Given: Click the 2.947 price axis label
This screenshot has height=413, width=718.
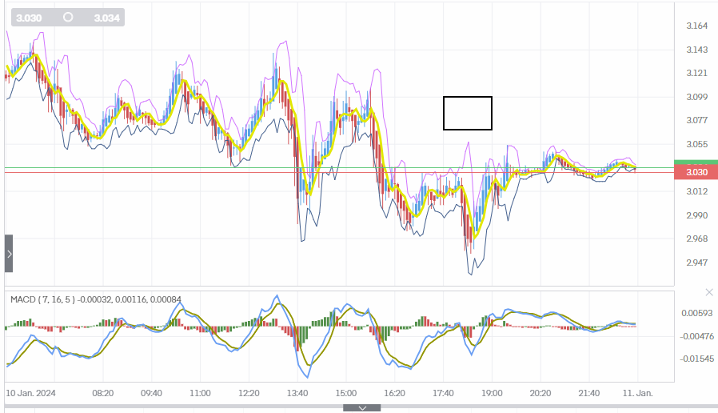Looking at the screenshot, I should 697,263.
